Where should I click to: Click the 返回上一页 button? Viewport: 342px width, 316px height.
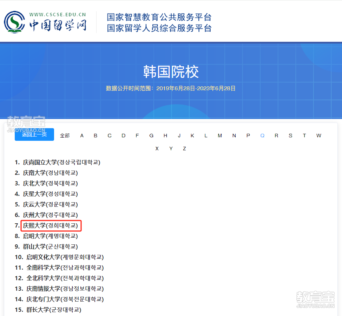point(34,134)
